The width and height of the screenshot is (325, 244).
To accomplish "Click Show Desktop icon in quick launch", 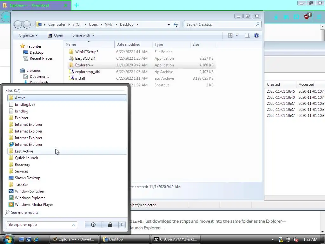I will [x=21, y=239].
